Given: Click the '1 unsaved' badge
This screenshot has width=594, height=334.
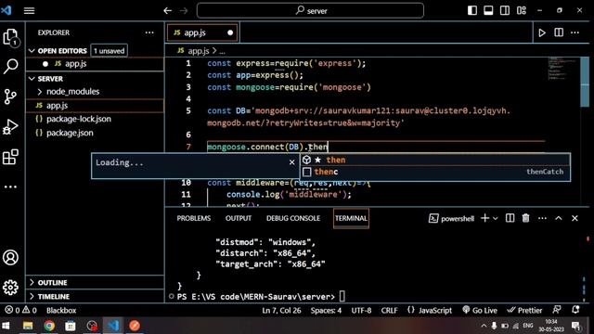Looking at the screenshot, I should click(x=110, y=51).
